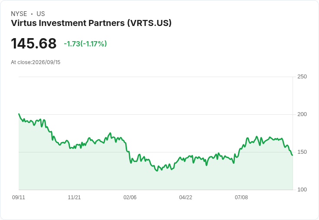Click the At close:2026/09/15 timestamp

(36, 62)
